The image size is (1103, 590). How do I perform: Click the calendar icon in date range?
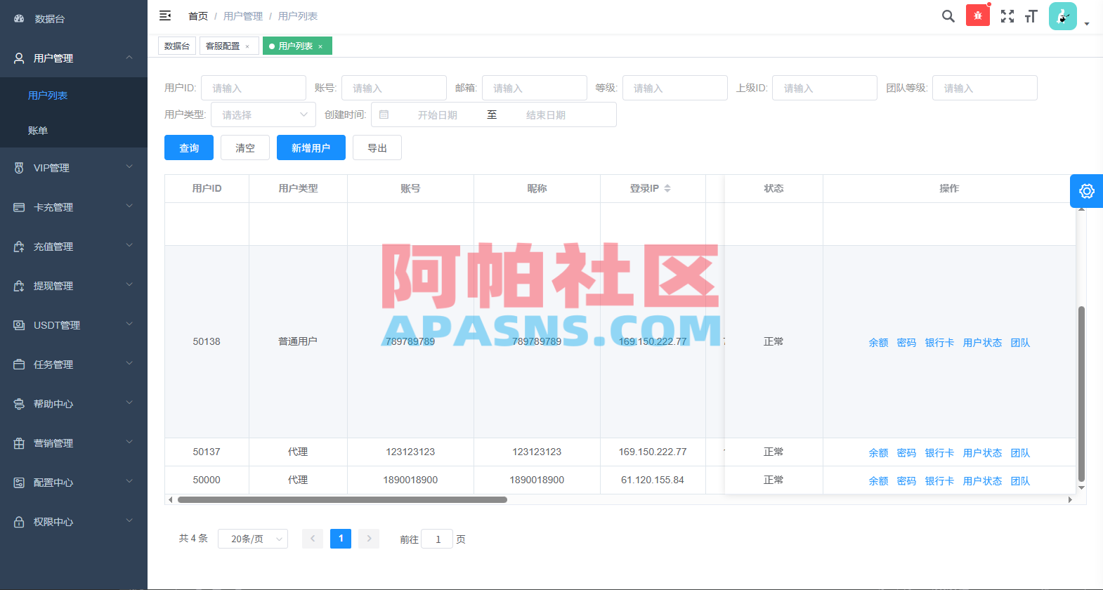384,114
